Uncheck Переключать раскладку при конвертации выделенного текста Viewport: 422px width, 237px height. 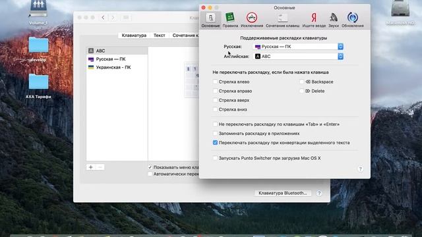215,143
